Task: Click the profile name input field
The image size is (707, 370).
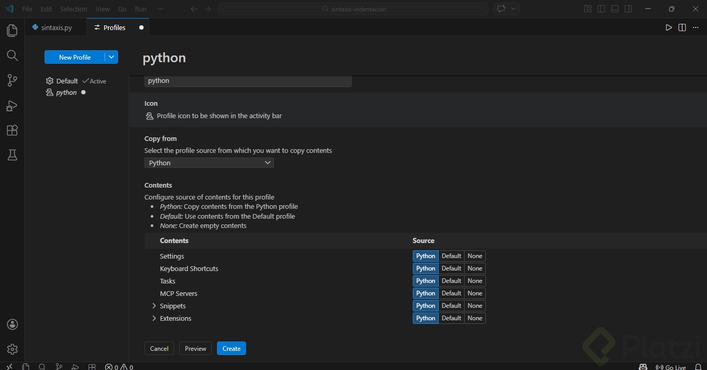Action: [248, 81]
